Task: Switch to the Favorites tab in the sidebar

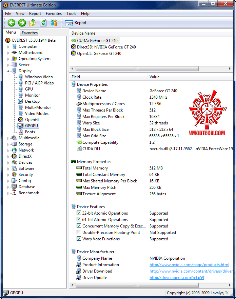Action: 29,33
